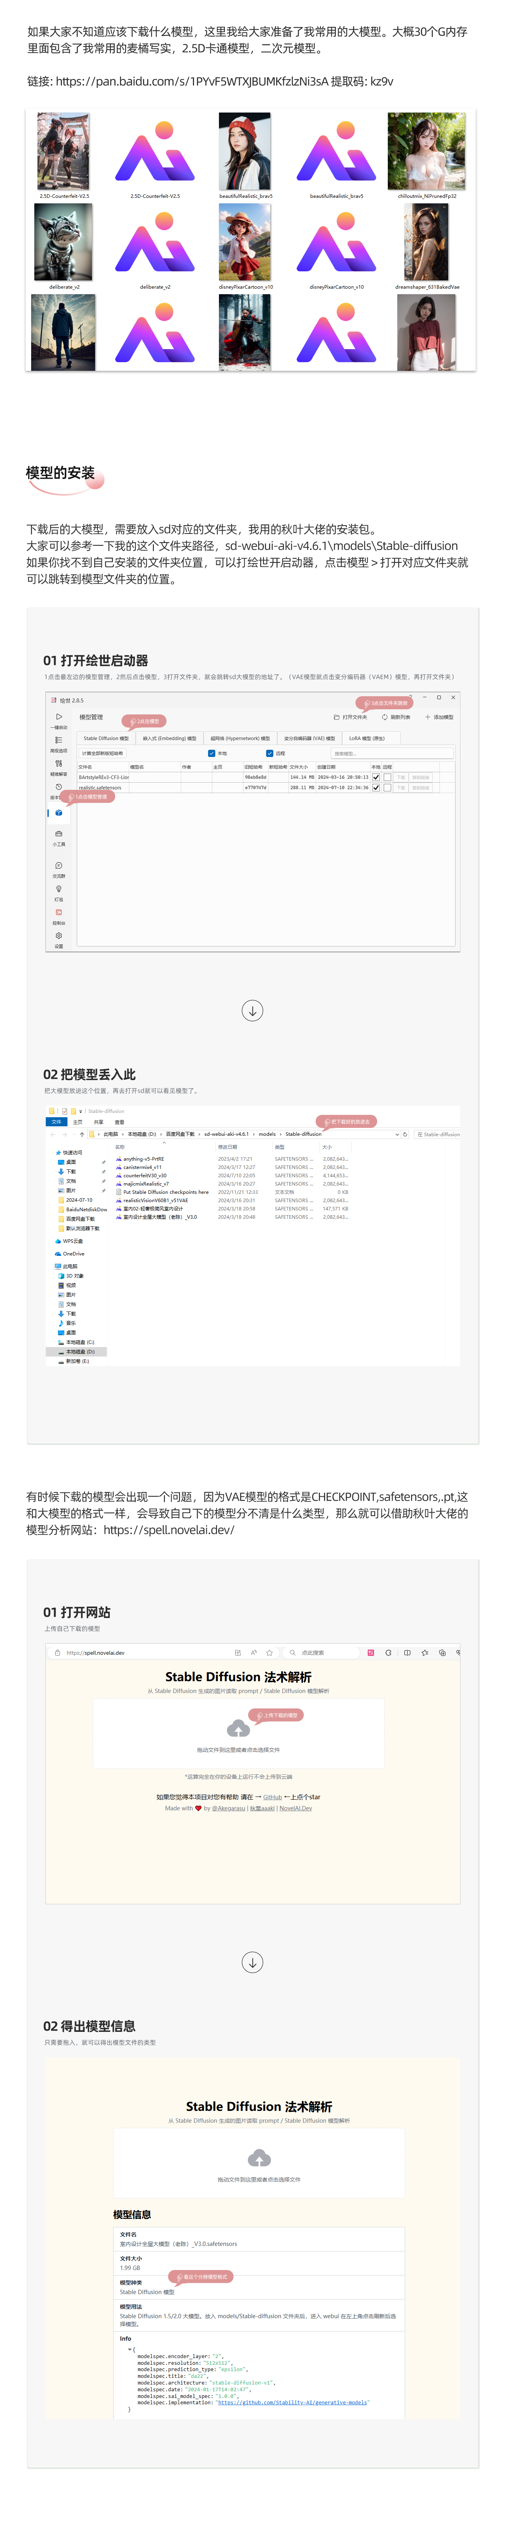Click the browser split-screen icon in toolbar

(407, 1653)
